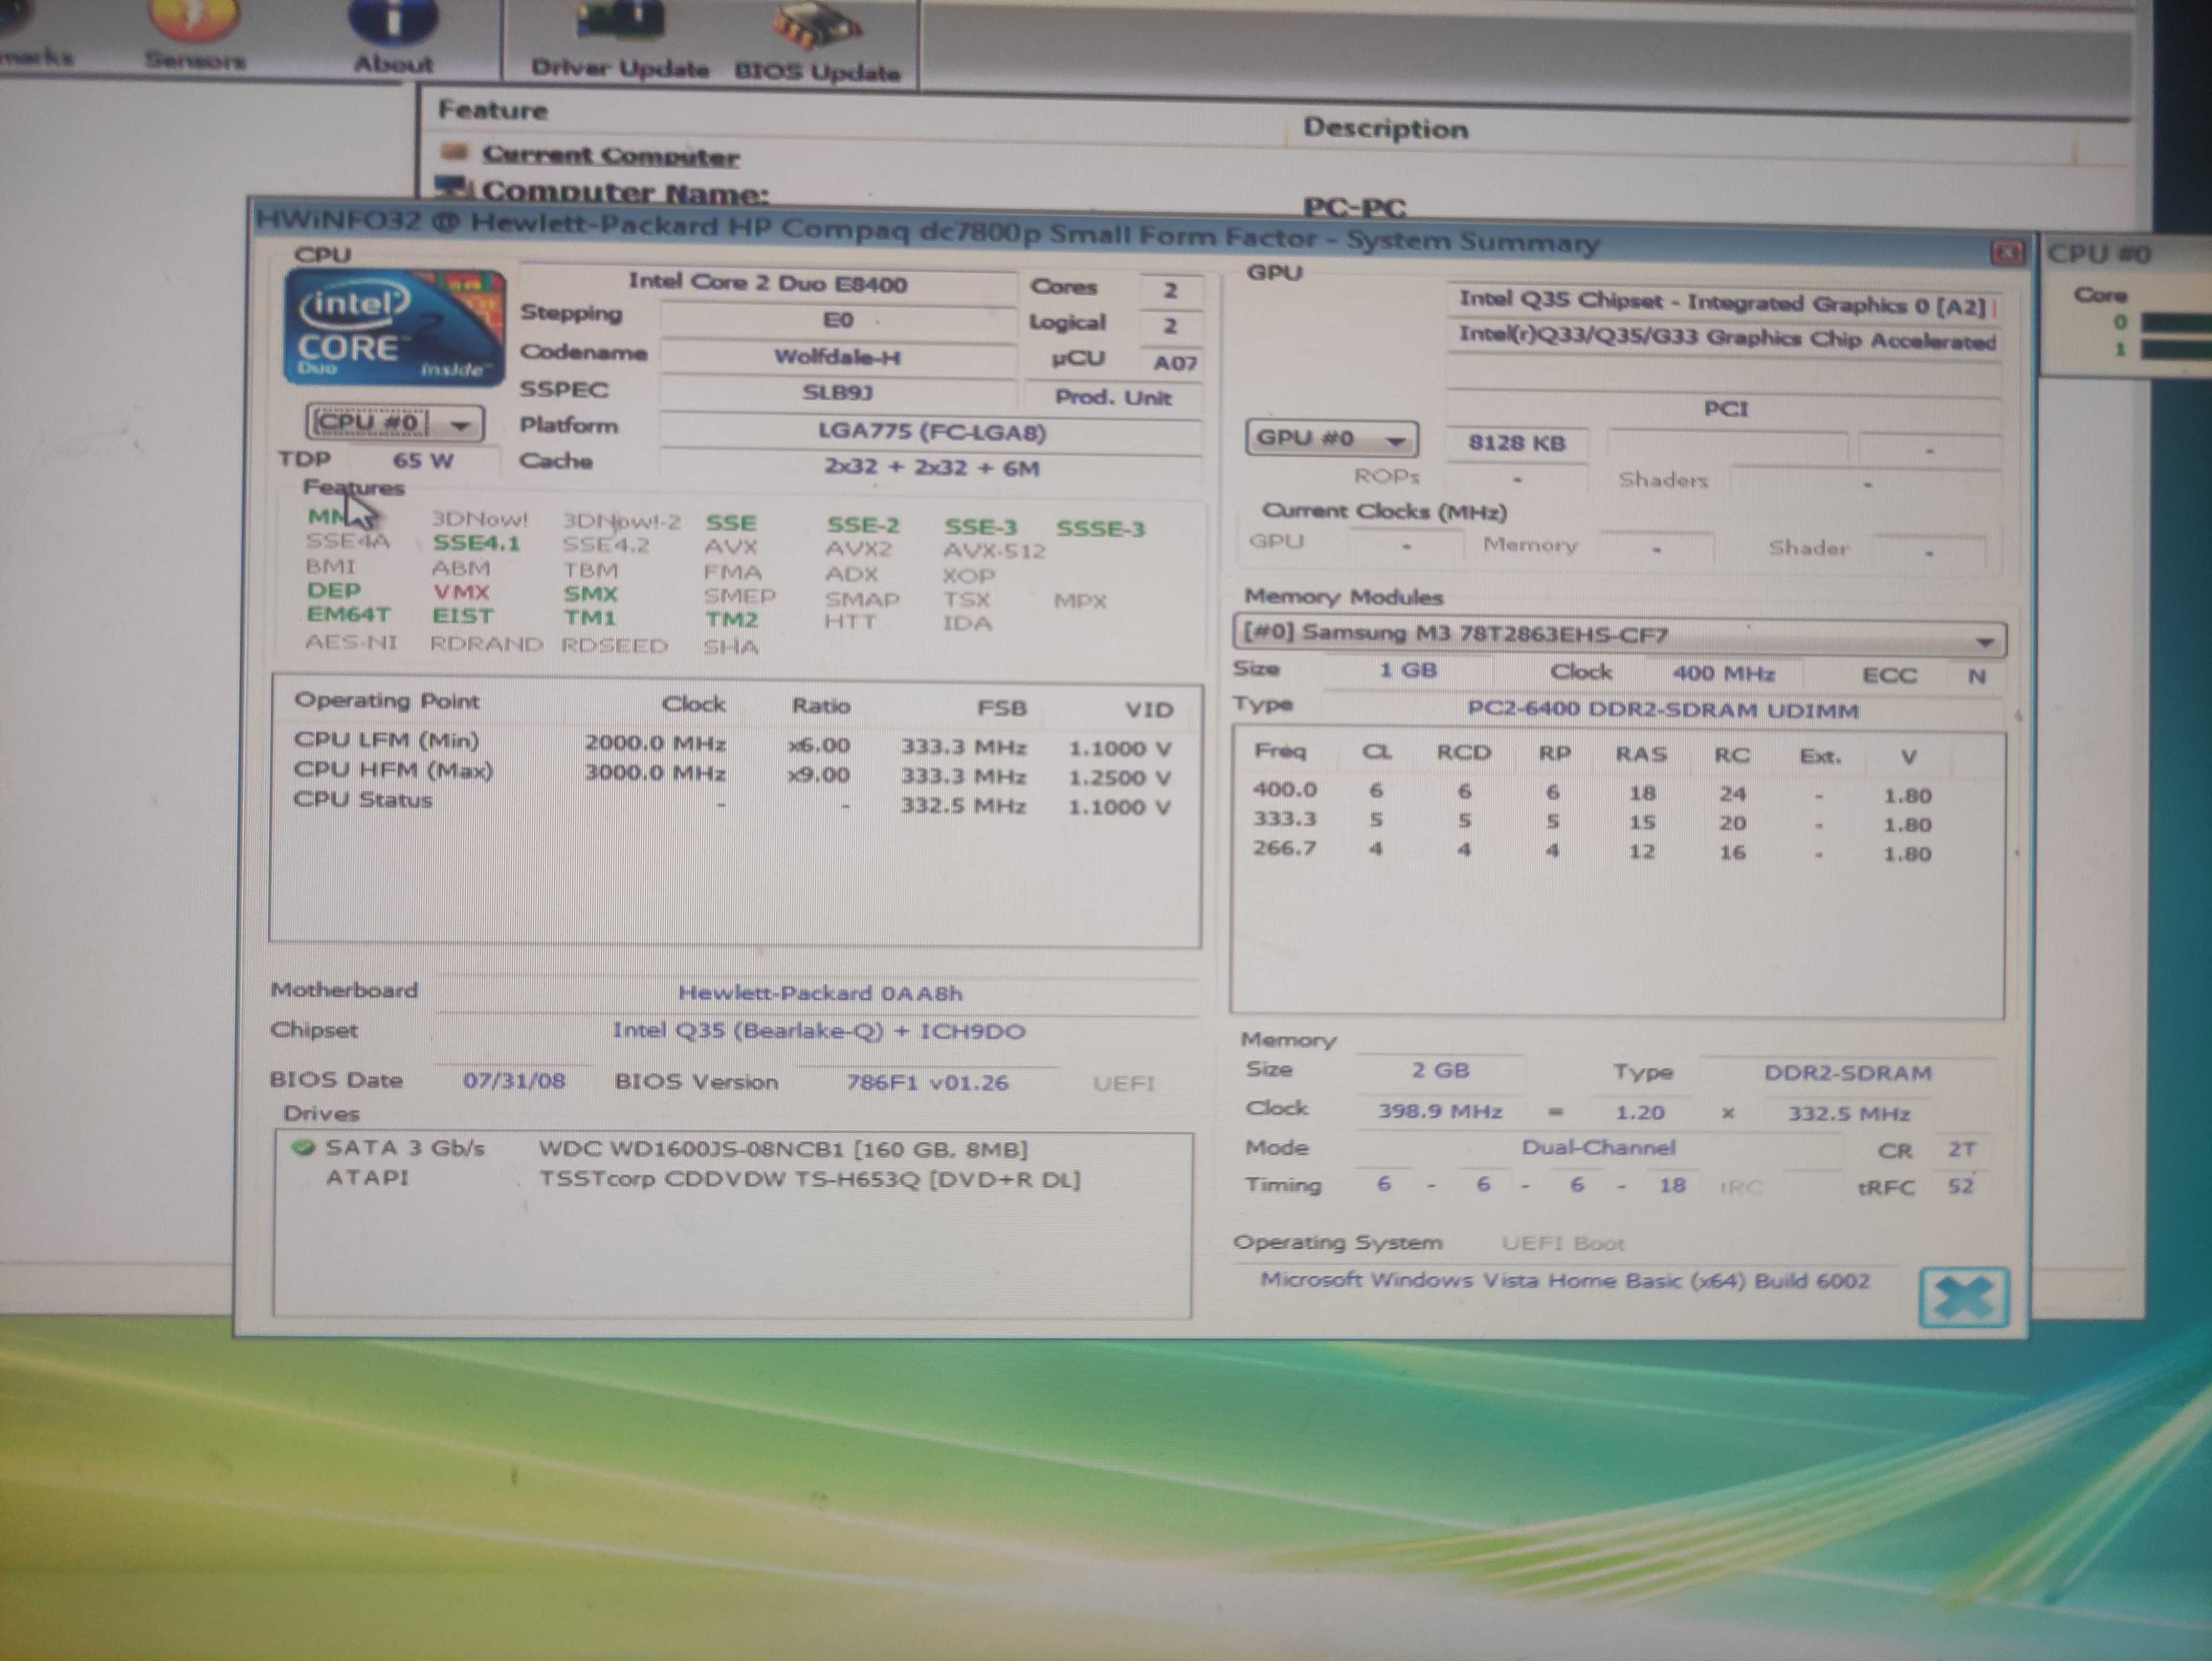Open the About toolbar icon

tap(393, 35)
